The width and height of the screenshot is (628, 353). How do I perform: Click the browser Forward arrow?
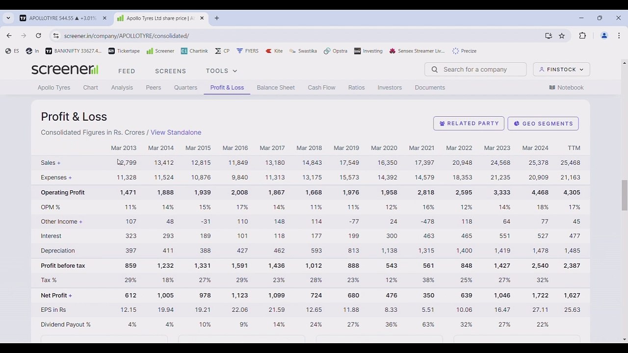click(24, 36)
